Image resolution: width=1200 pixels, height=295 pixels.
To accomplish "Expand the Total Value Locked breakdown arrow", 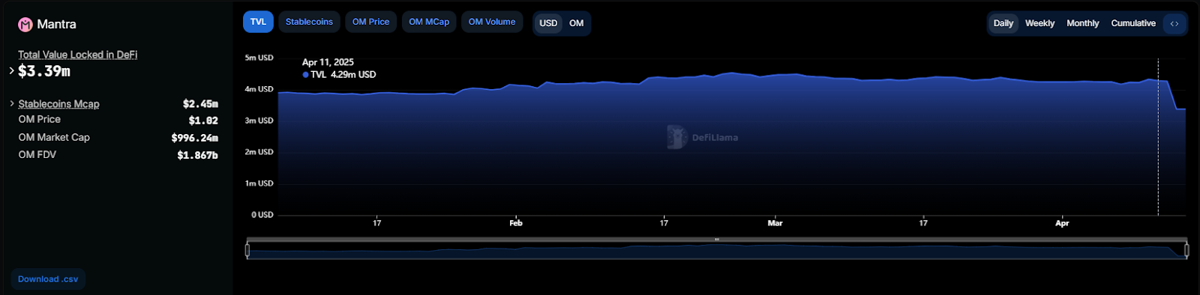I will point(11,71).
